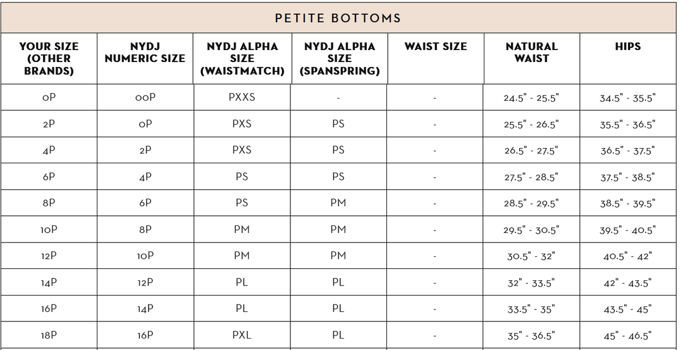This screenshot has height=350, width=683.
Task: Select the 00P numeric size cell
Action: click(145, 97)
